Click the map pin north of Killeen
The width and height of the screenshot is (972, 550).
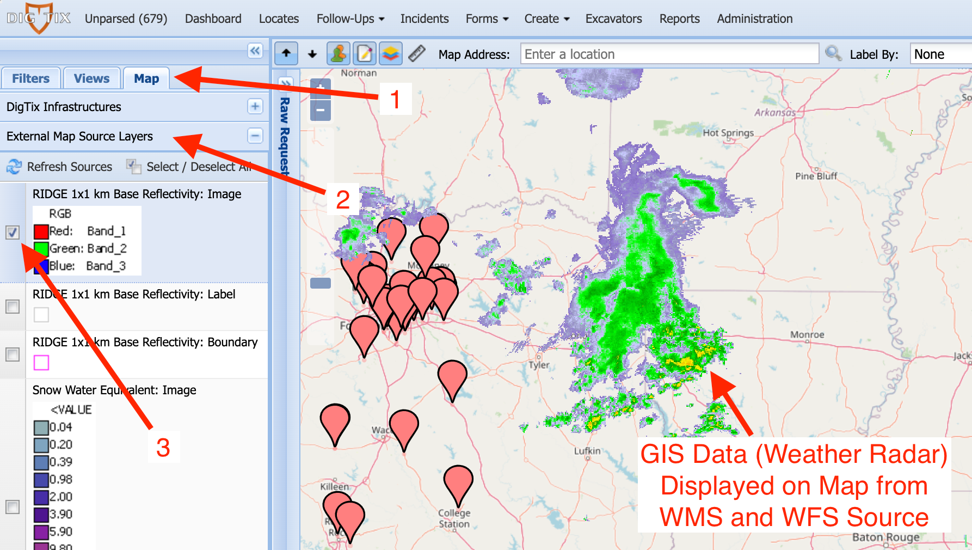click(x=335, y=425)
